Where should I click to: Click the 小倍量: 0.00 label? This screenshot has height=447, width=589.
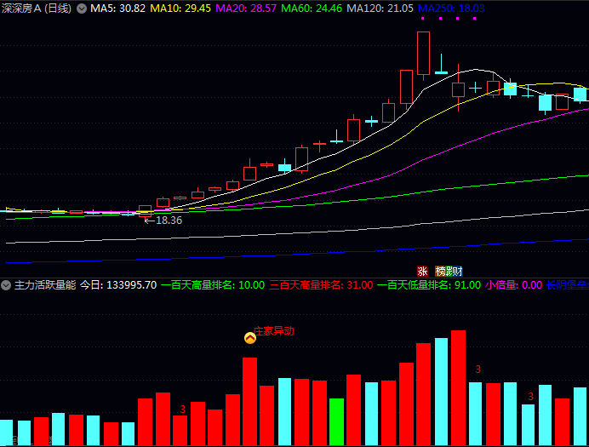pos(514,285)
